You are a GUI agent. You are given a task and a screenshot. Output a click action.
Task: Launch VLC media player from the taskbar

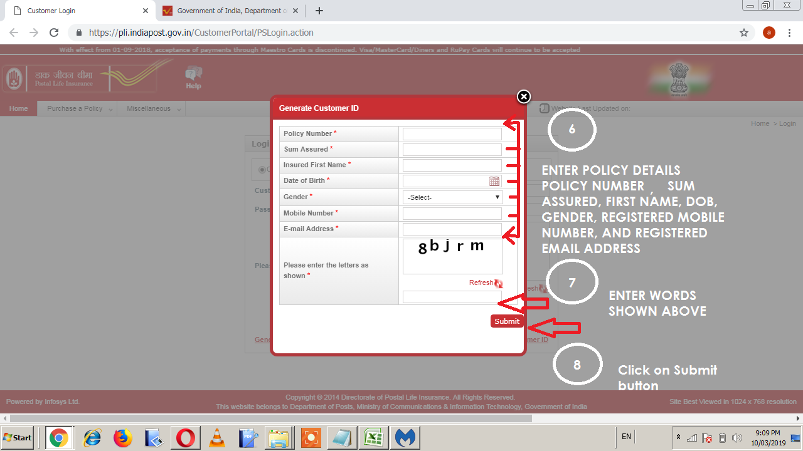pos(216,437)
